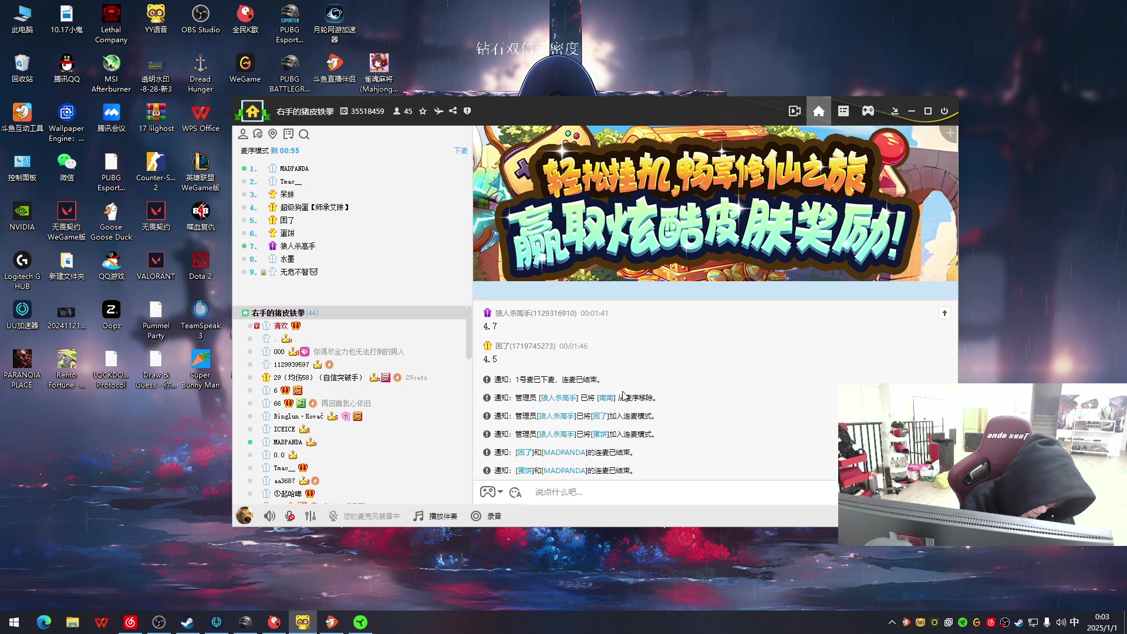
Task: Click the mini-mode arrow icon in title bar
Action: point(895,111)
